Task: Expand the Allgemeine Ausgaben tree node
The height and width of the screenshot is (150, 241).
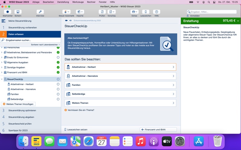Action: click(2, 62)
